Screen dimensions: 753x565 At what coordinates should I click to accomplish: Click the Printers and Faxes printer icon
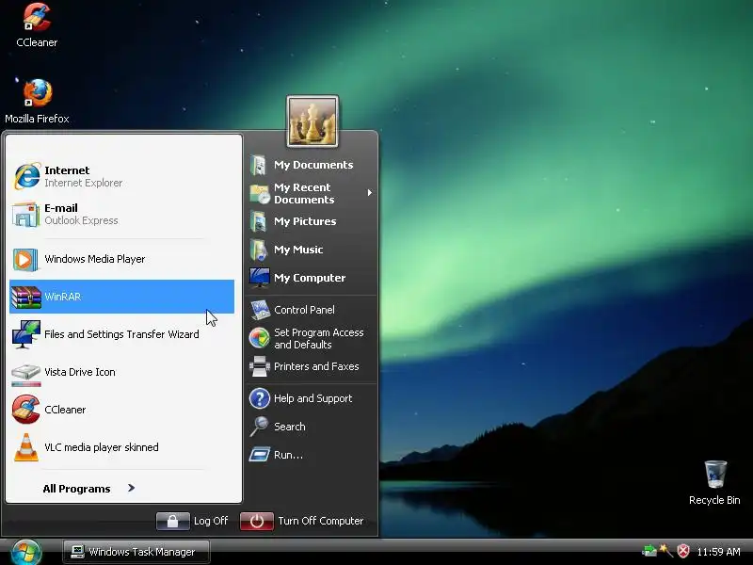click(x=260, y=366)
